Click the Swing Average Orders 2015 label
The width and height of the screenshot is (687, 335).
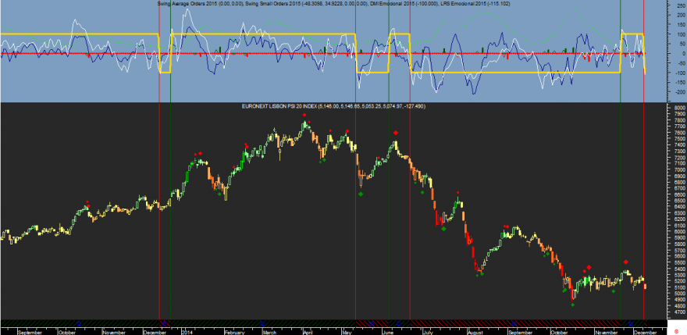[x=188, y=3]
